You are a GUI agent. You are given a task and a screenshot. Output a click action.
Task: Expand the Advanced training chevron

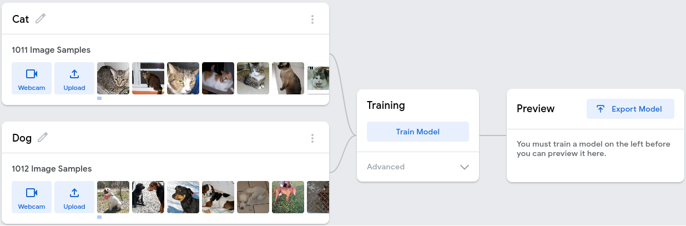coord(465,167)
